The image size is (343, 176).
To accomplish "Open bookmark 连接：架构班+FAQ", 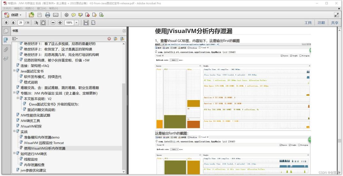I will (x=35, y=66).
